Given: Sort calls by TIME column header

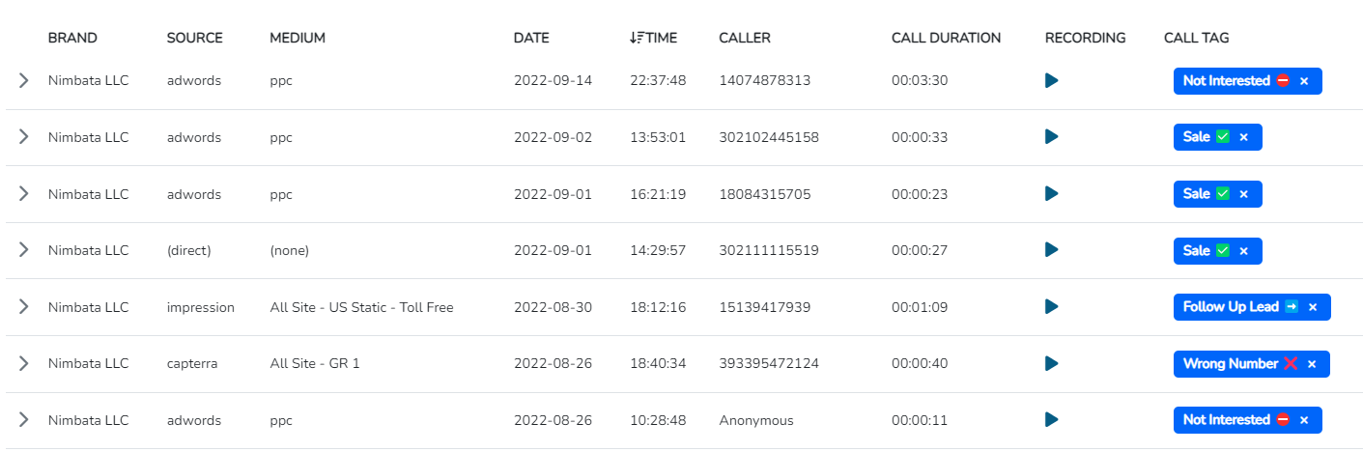Looking at the screenshot, I should click(653, 38).
